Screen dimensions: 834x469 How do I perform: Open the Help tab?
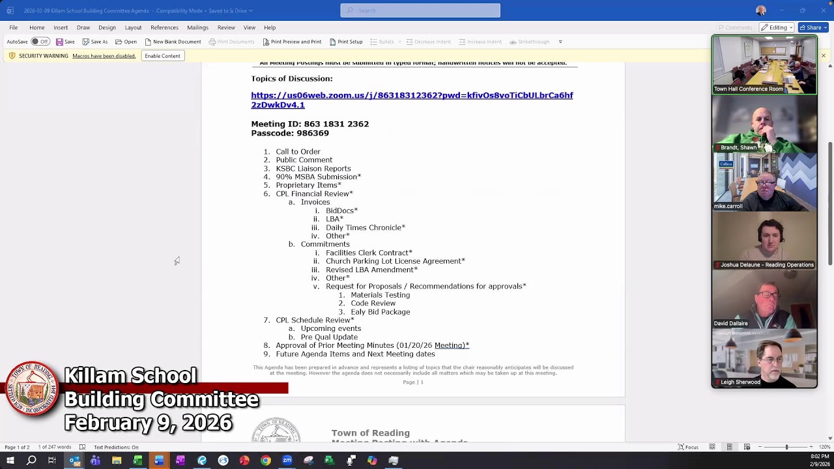click(x=270, y=27)
